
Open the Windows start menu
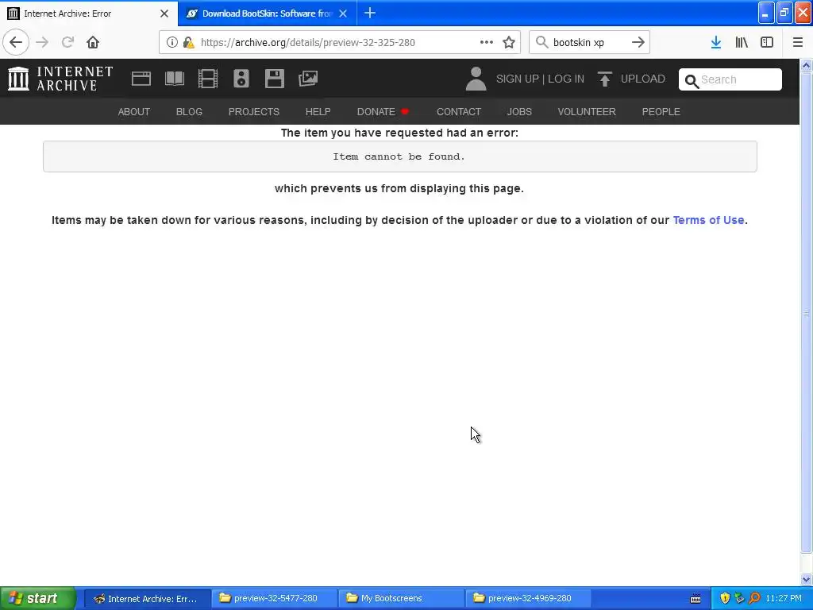click(37, 598)
